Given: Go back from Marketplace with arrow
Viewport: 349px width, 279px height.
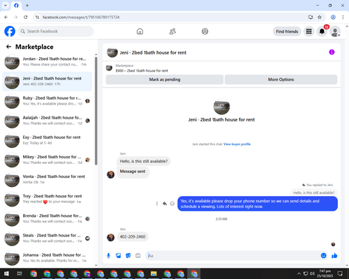Looking at the screenshot, I should point(8,47).
